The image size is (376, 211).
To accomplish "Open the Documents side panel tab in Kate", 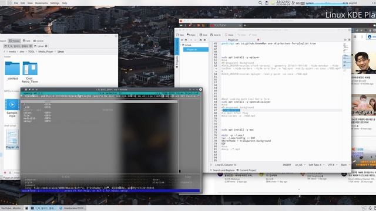I will coord(177,47).
